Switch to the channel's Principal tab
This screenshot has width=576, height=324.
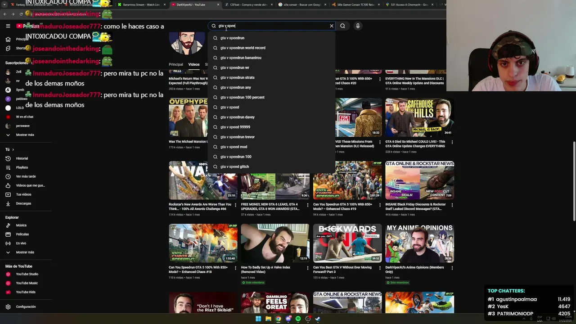click(x=176, y=64)
